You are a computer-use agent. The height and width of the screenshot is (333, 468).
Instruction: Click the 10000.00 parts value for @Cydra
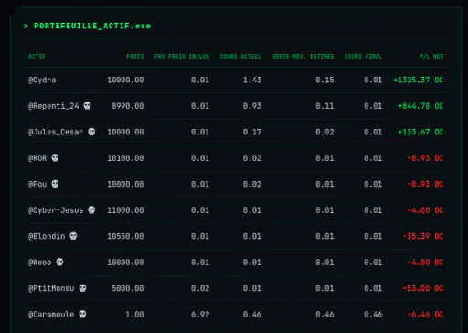pyautogui.click(x=125, y=81)
